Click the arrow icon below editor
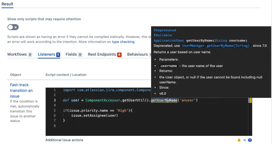This screenshot has height=144, width=272. 244,140
